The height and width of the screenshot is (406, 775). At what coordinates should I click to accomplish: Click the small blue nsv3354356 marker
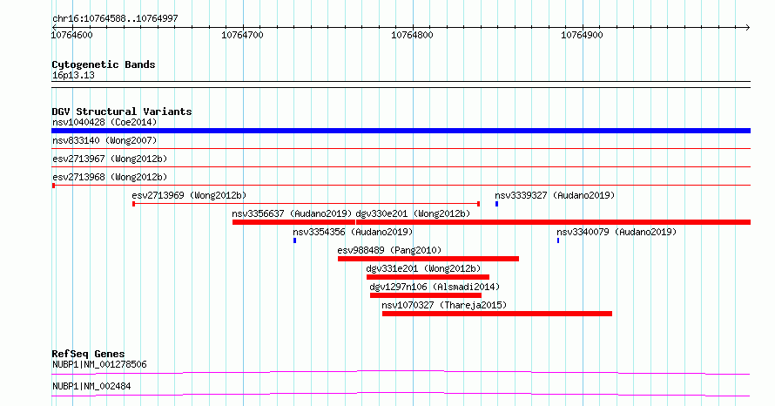294,240
